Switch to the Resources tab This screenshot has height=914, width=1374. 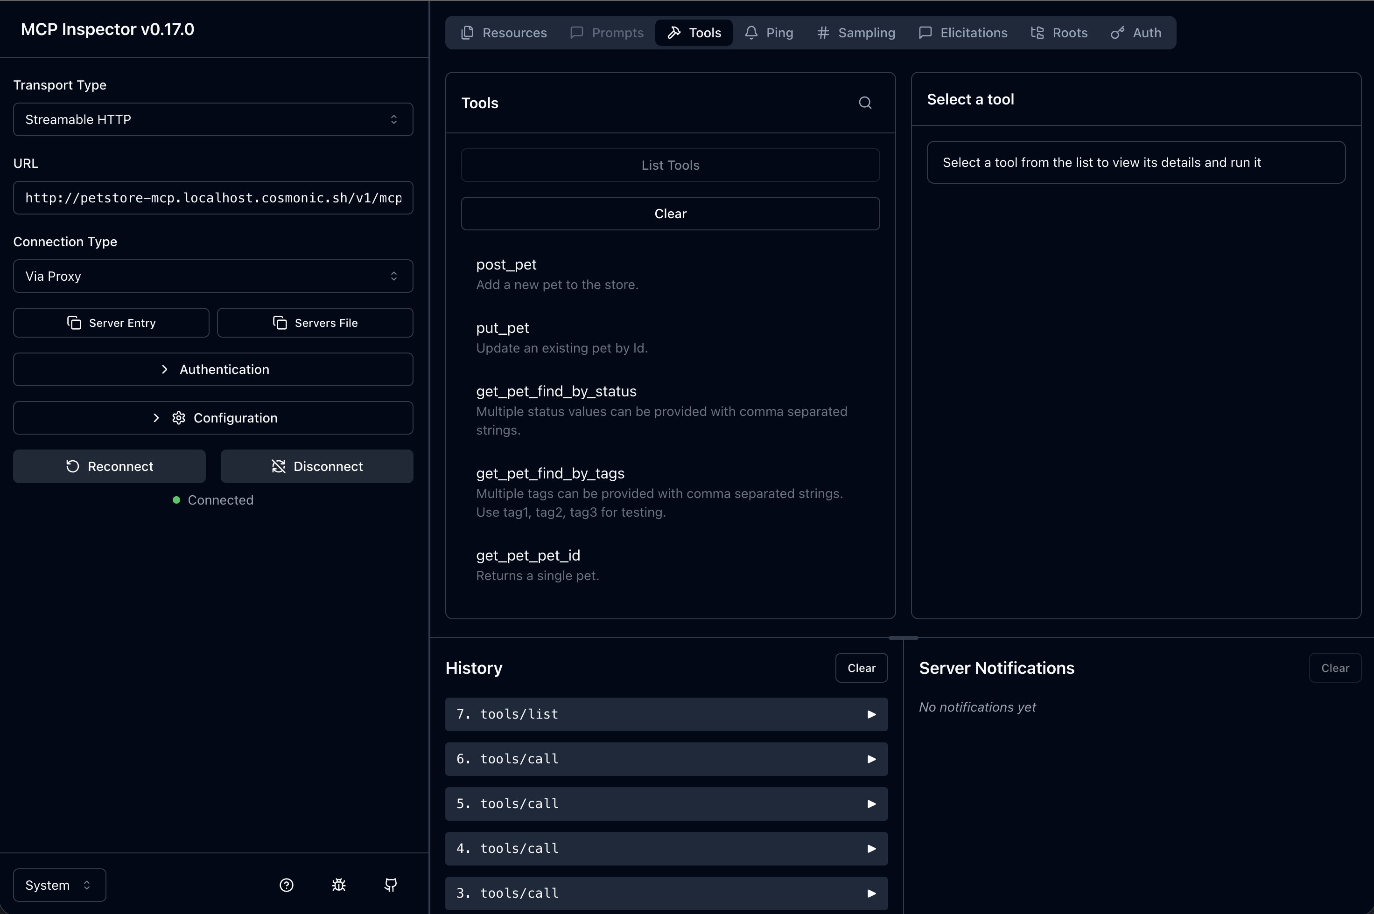[504, 33]
